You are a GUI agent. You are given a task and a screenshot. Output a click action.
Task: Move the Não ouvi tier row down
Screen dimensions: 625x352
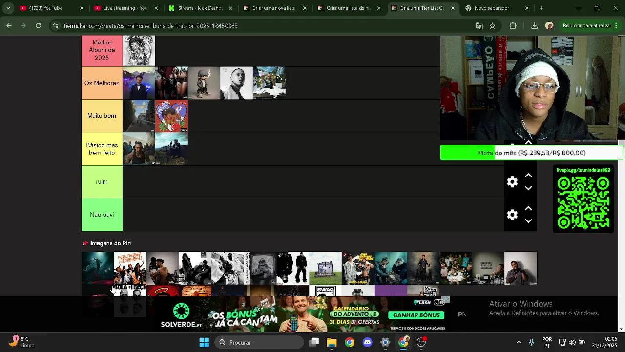tap(528, 221)
